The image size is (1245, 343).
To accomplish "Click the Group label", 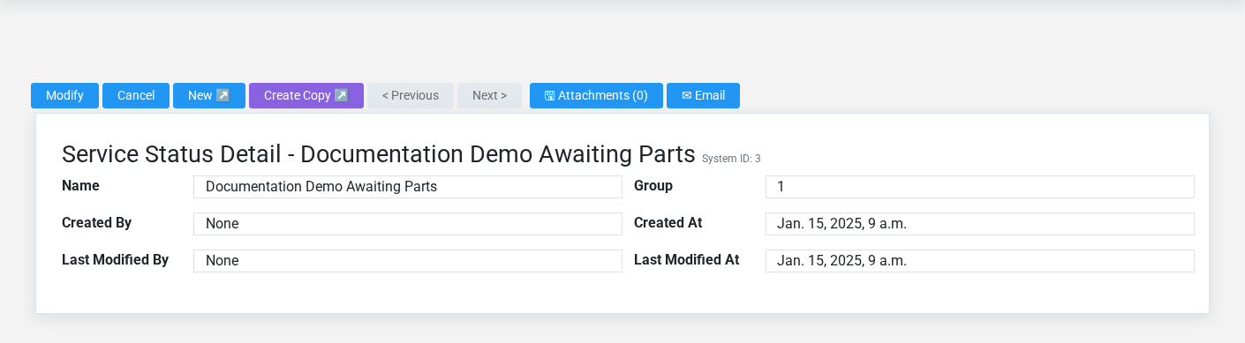I will coord(653,186).
